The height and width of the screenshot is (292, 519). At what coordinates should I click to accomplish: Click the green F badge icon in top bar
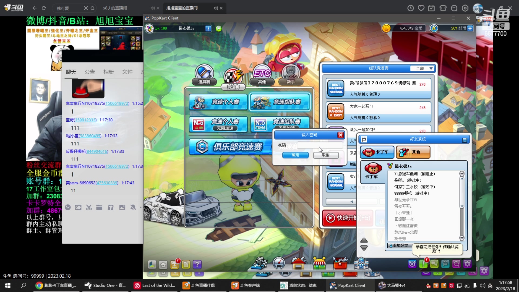pyautogui.click(x=218, y=28)
